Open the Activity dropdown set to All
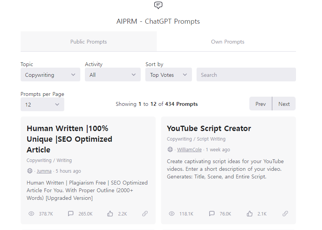322x230 pixels. click(113, 75)
